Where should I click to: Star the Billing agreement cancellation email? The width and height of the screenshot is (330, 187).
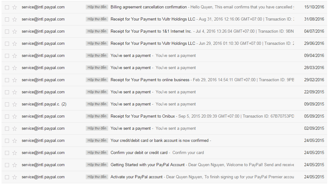(x=14, y=7)
